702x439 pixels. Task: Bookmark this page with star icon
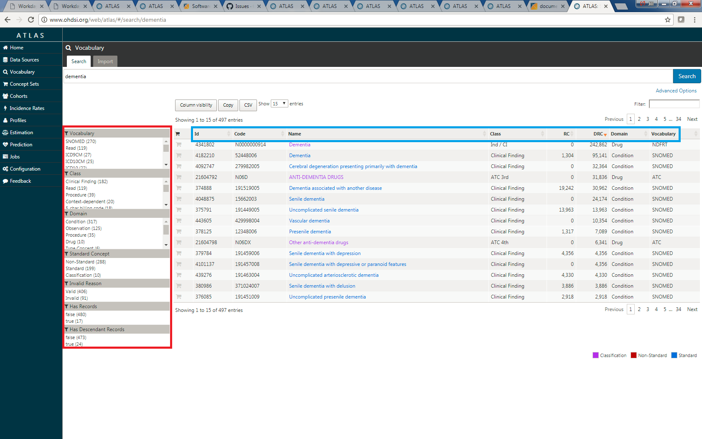click(x=667, y=20)
